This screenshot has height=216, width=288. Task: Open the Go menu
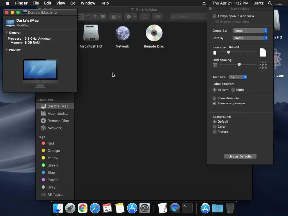coord(73,3)
